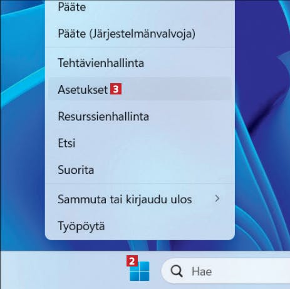This screenshot has height=289, width=290.
Task: Click empty taskbar area left of Start
Action: click(x=63, y=270)
